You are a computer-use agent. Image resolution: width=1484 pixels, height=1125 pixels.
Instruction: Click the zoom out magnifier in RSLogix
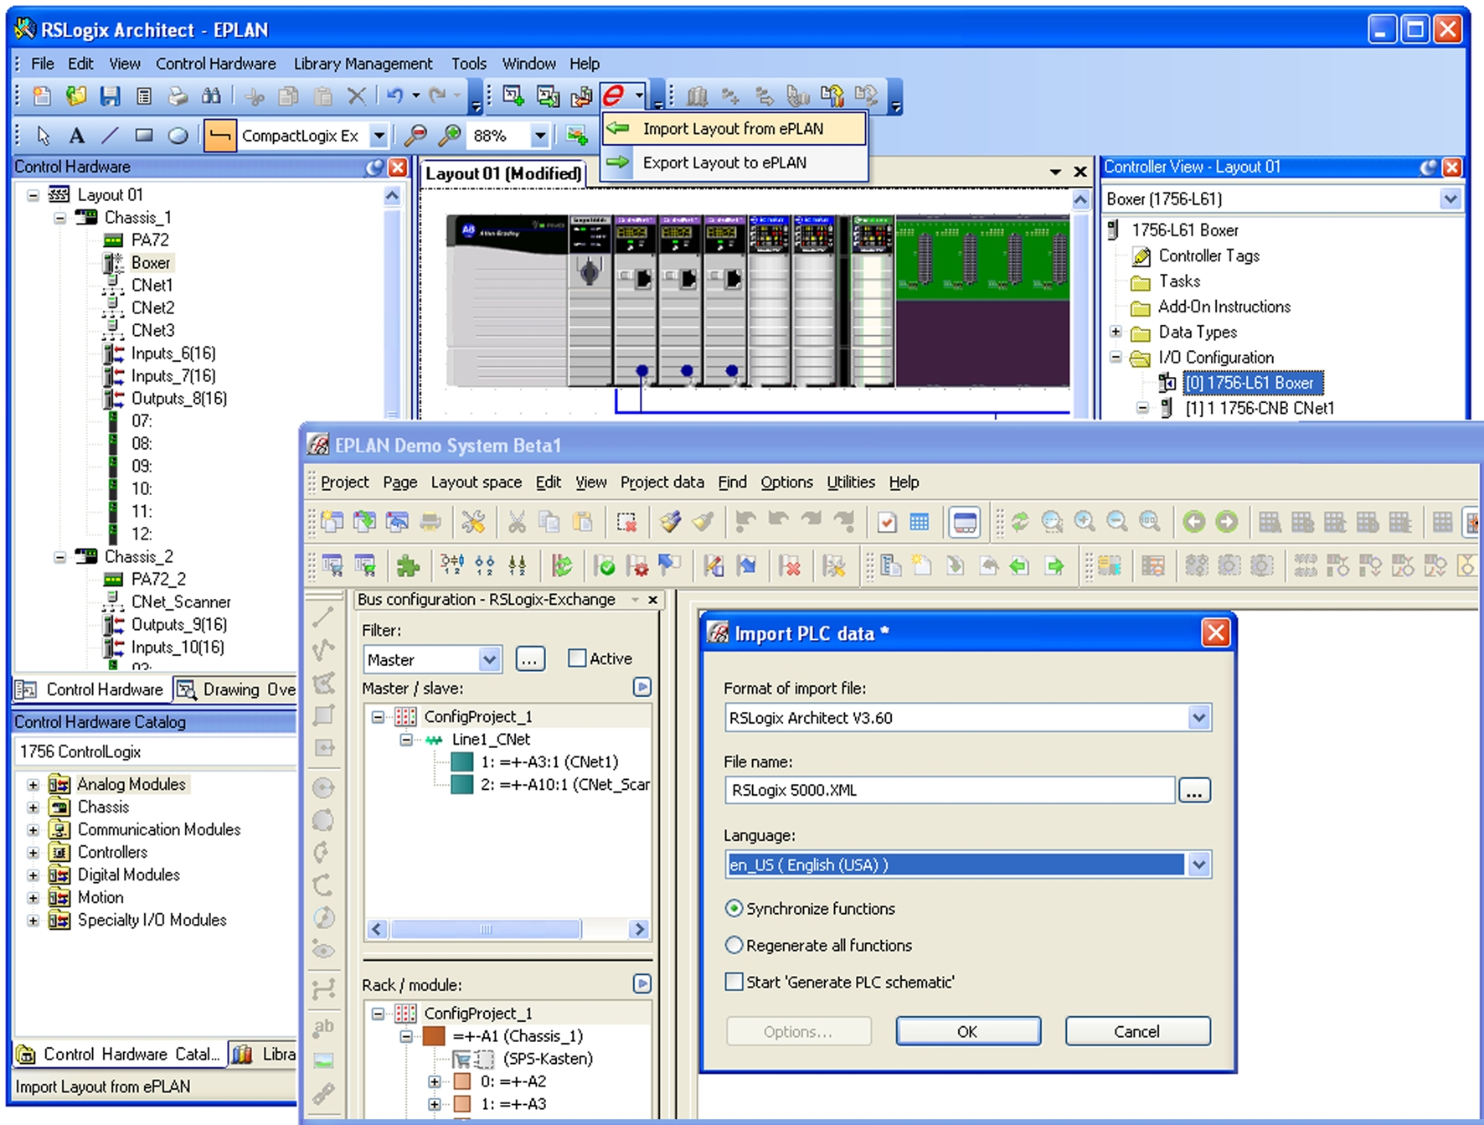pos(415,136)
